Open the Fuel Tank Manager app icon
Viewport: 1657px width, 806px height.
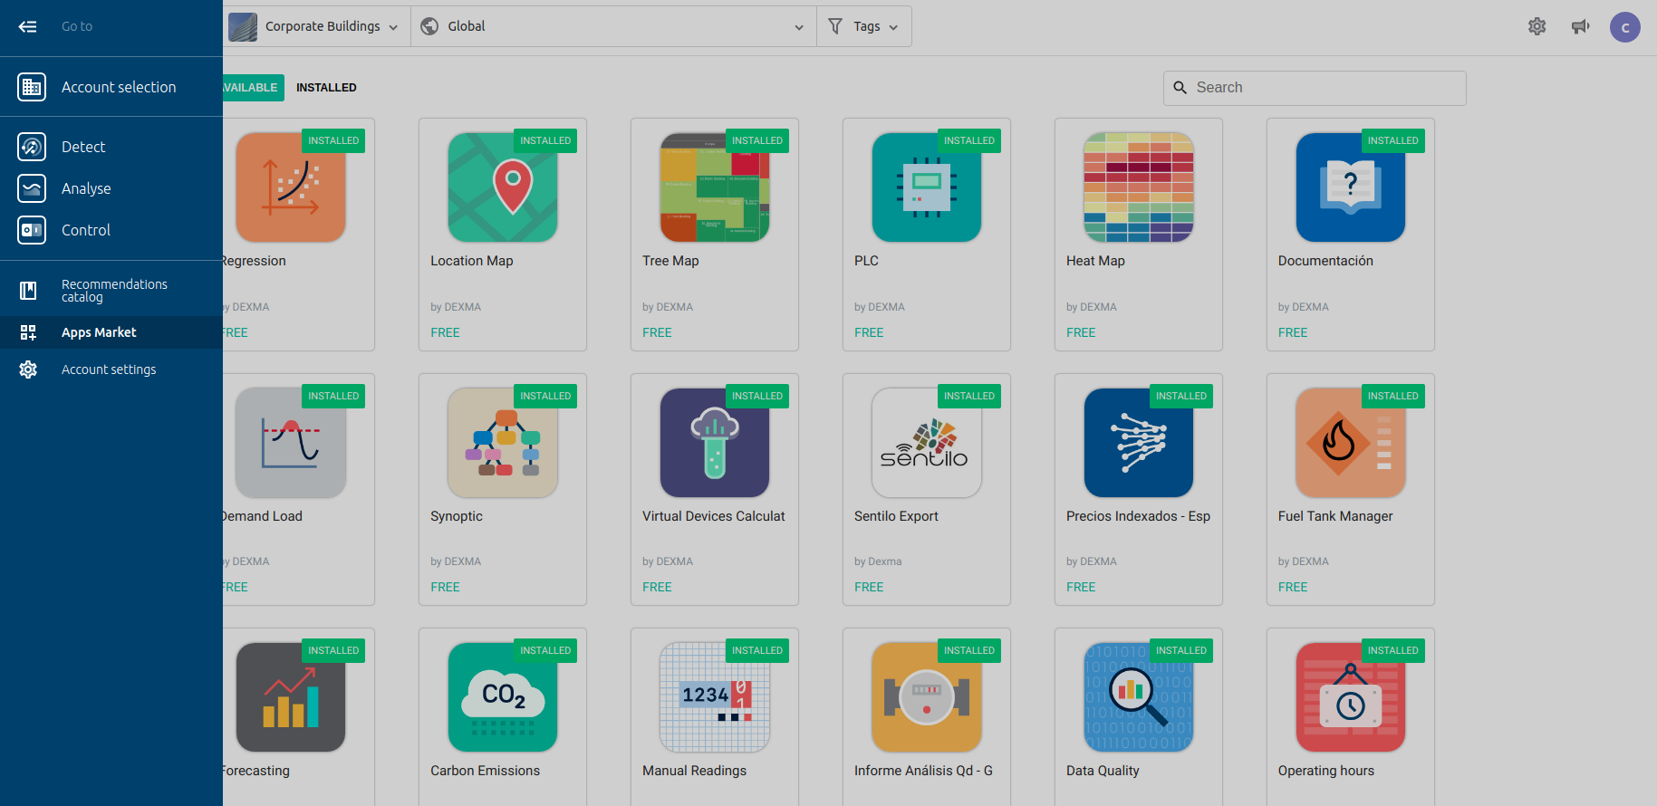click(1351, 443)
